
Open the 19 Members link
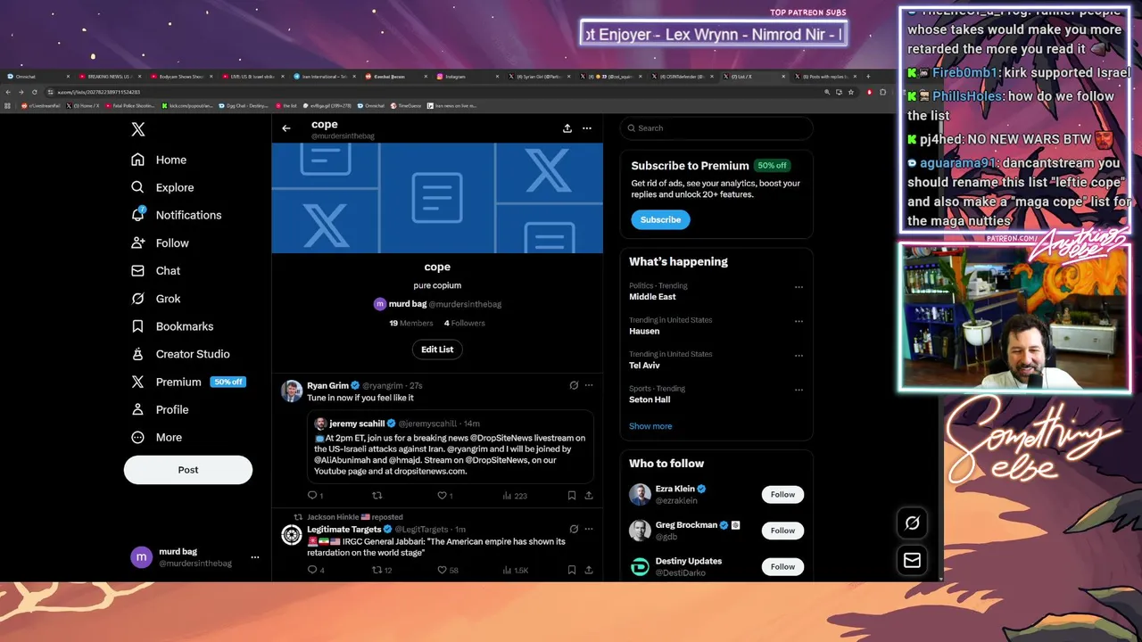tap(411, 323)
